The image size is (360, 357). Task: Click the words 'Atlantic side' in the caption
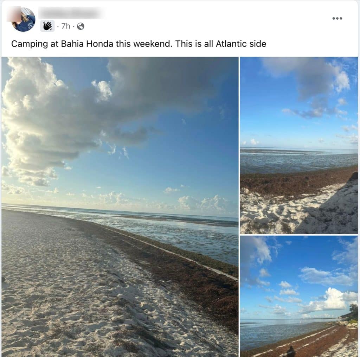coord(241,44)
